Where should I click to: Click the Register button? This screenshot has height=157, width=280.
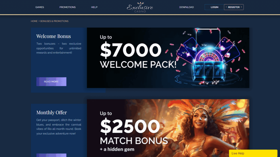[x=234, y=7]
